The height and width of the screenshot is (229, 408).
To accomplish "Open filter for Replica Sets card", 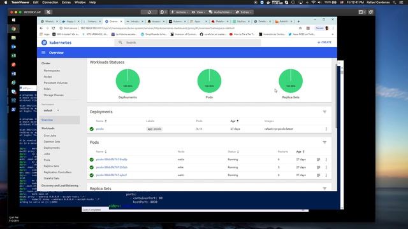I will pos(324,188).
